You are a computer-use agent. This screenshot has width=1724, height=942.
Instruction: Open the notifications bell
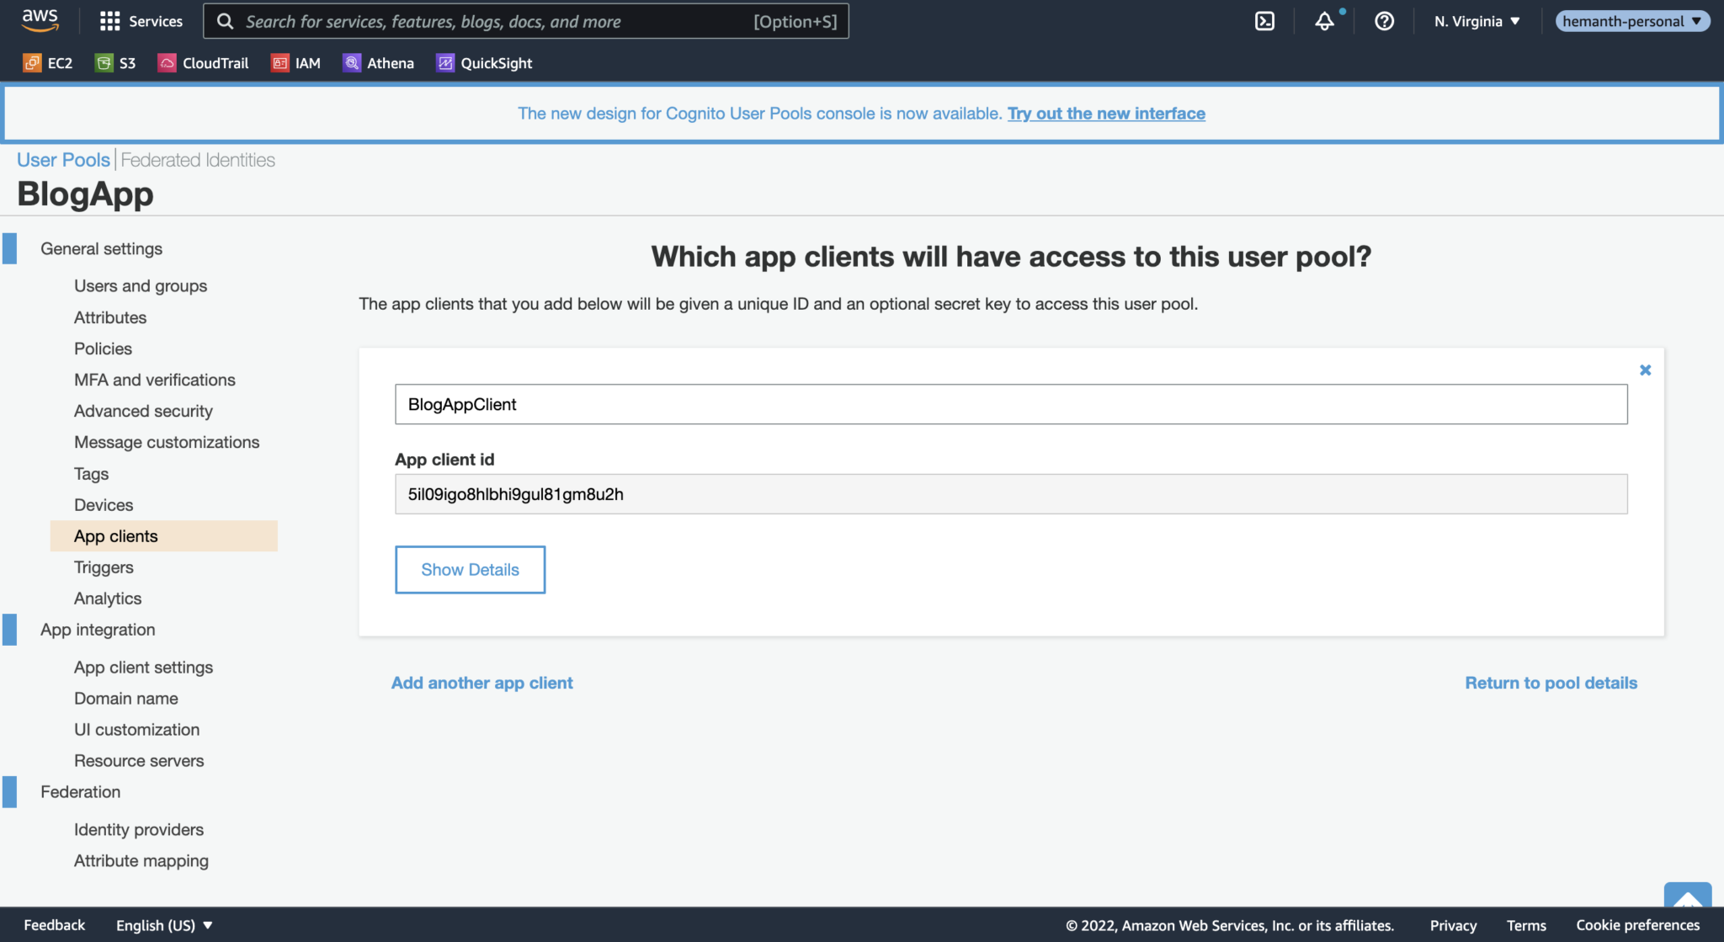[x=1324, y=21]
